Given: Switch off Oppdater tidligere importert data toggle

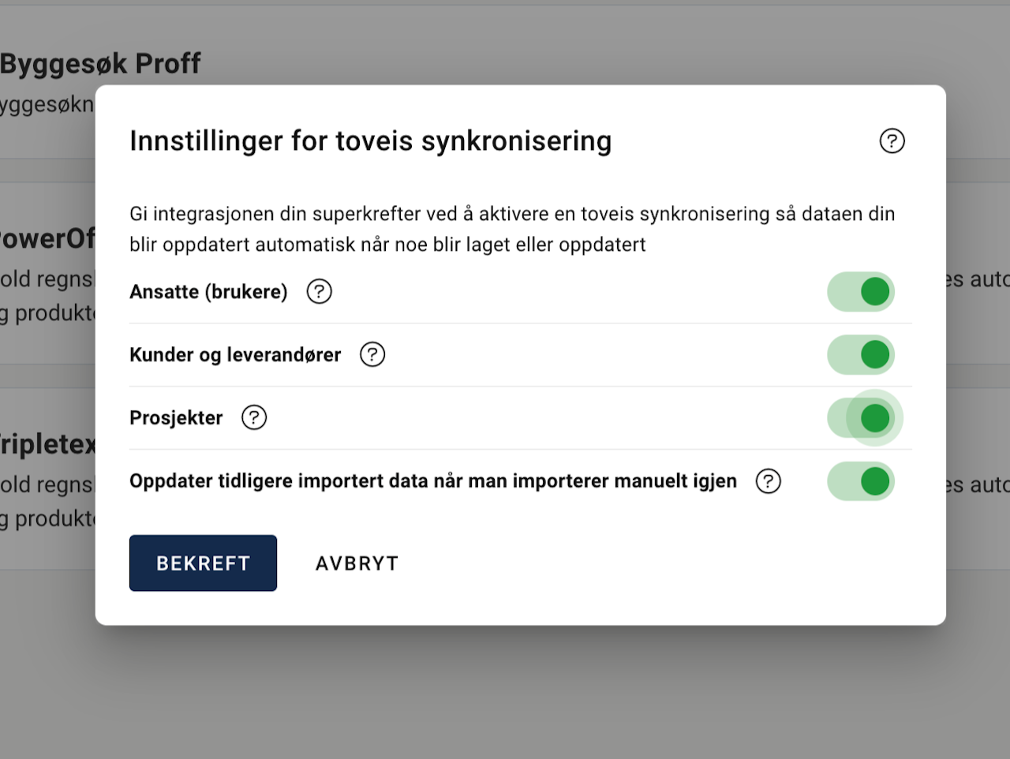Looking at the screenshot, I should (861, 481).
